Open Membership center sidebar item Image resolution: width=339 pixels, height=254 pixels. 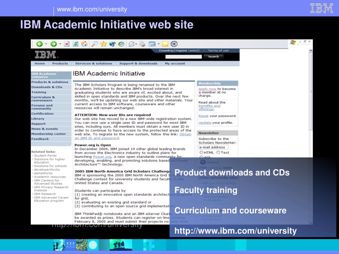tap(51, 134)
